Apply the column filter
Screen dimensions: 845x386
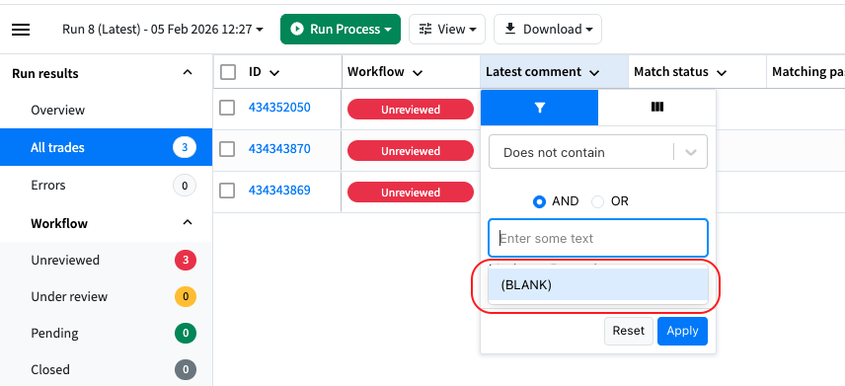click(682, 331)
